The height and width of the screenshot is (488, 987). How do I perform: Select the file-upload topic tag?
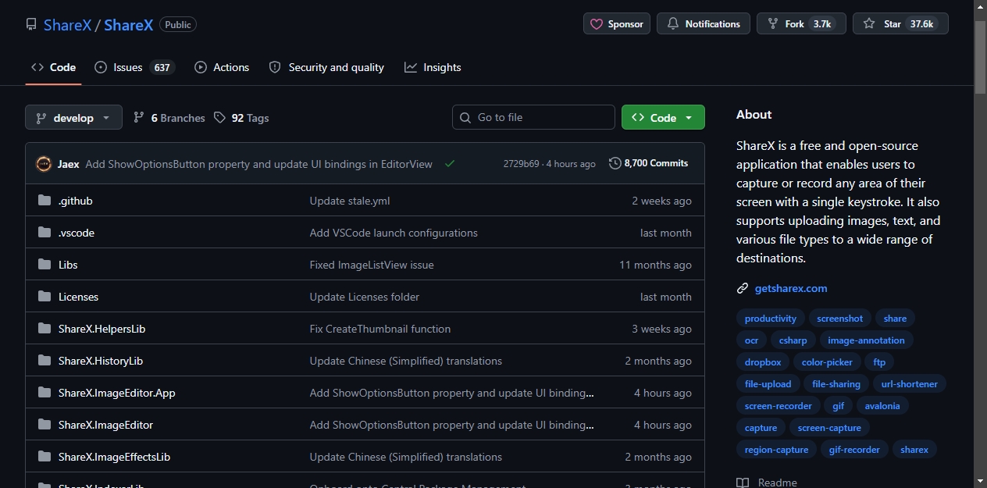[768, 384]
